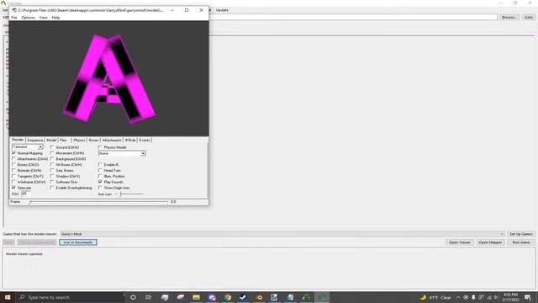Open the File menu in model viewer
Image resolution: width=538 pixels, height=303 pixels.
[14, 18]
